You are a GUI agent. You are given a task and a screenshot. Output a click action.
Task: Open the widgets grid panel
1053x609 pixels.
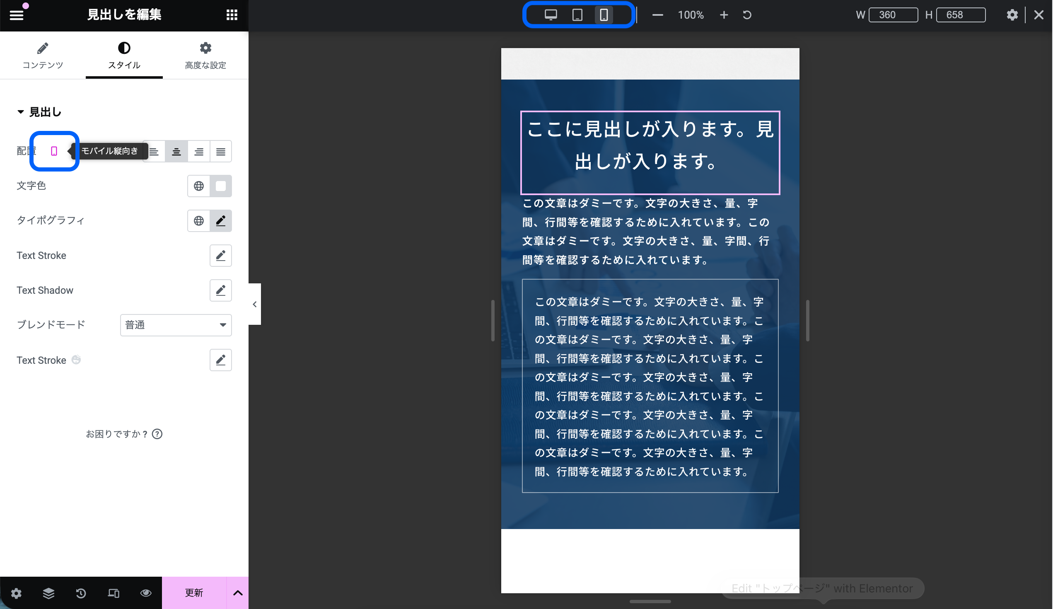click(232, 15)
